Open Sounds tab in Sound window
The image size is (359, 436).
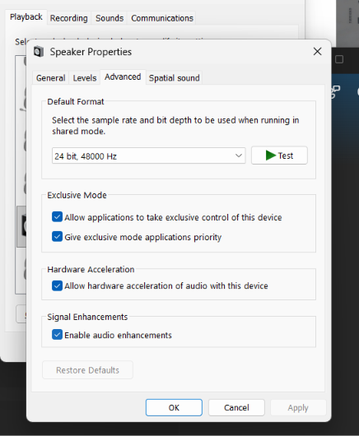[x=110, y=18]
